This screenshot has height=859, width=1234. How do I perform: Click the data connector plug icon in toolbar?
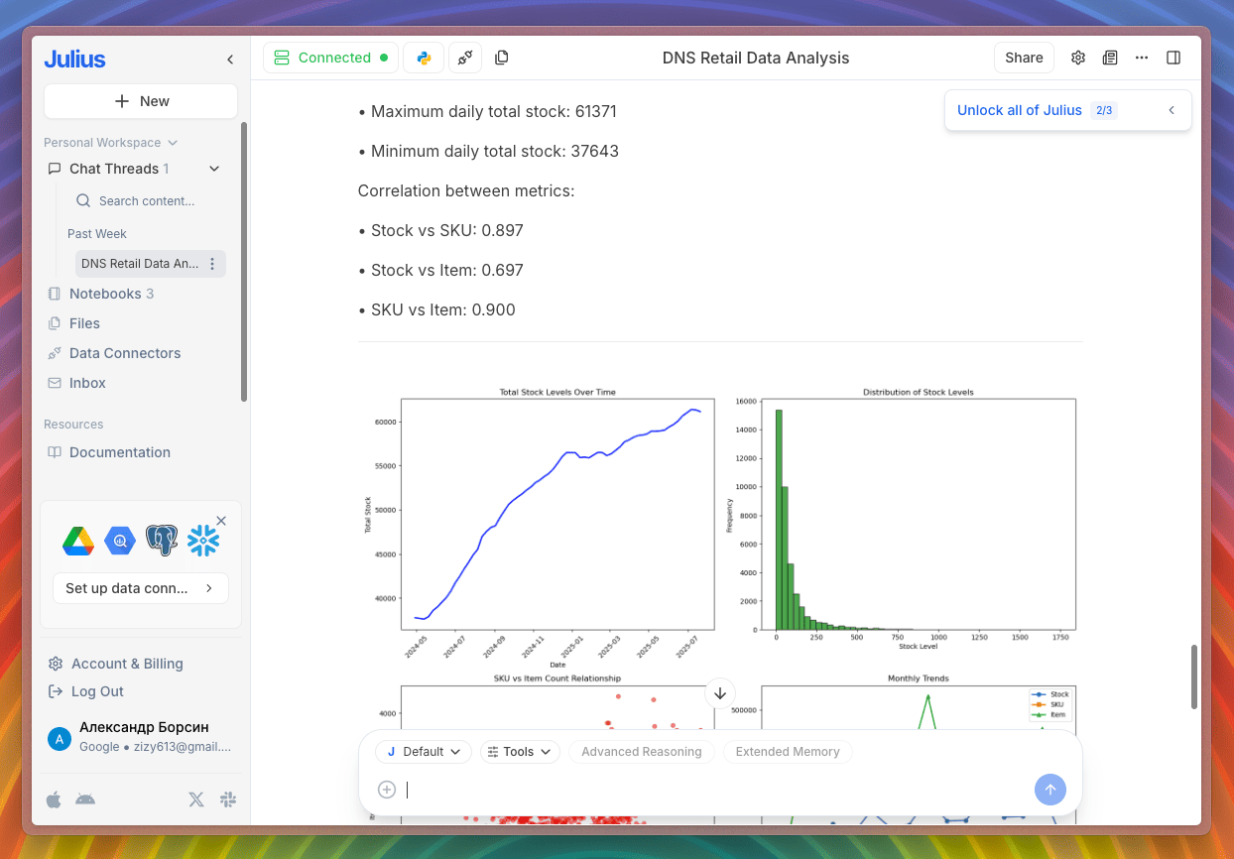[x=465, y=58]
